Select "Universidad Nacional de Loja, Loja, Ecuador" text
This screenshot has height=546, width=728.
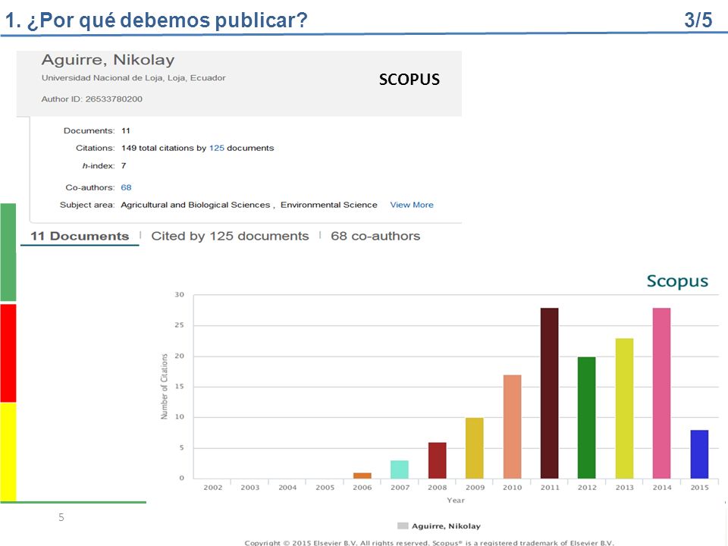pyautogui.click(x=133, y=78)
